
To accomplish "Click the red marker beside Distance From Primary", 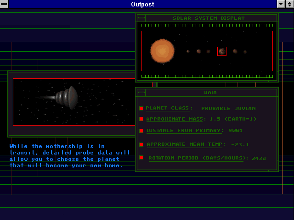I will click(x=141, y=131).
